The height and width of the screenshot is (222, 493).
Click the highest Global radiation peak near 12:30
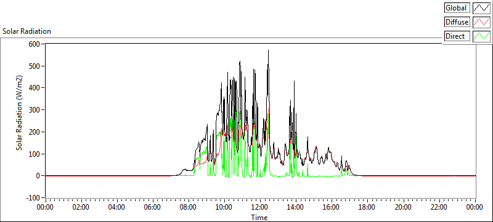(x=268, y=50)
